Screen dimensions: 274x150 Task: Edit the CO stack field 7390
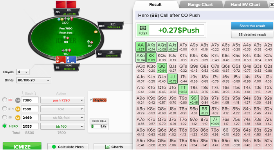[x=30, y=100]
